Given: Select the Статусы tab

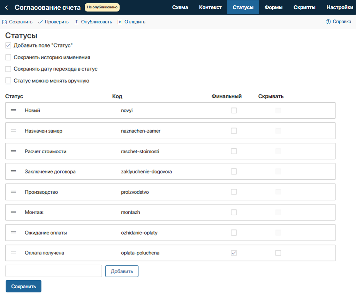Looking at the screenshot, I should 243,7.
